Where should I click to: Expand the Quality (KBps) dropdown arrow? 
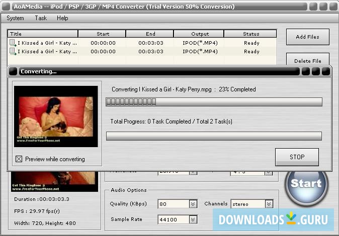[x=193, y=204]
